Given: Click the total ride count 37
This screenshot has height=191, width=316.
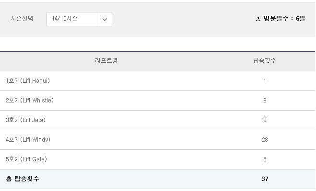Looking at the screenshot, I should (265, 179).
